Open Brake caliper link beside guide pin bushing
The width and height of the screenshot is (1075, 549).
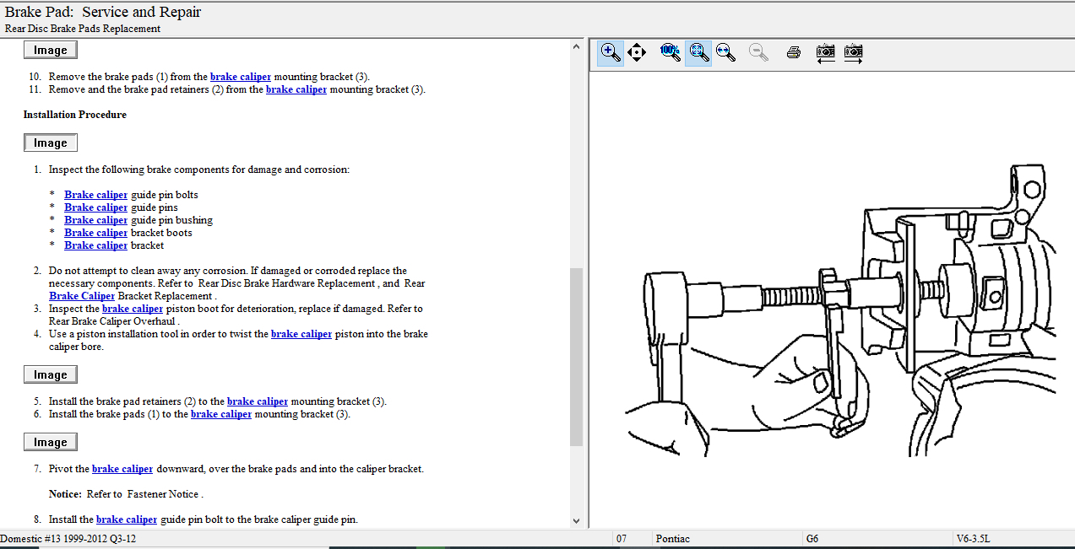[x=95, y=220]
